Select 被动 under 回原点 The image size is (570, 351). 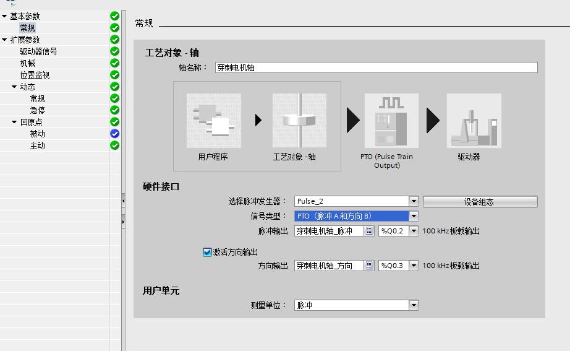[38, 134]
